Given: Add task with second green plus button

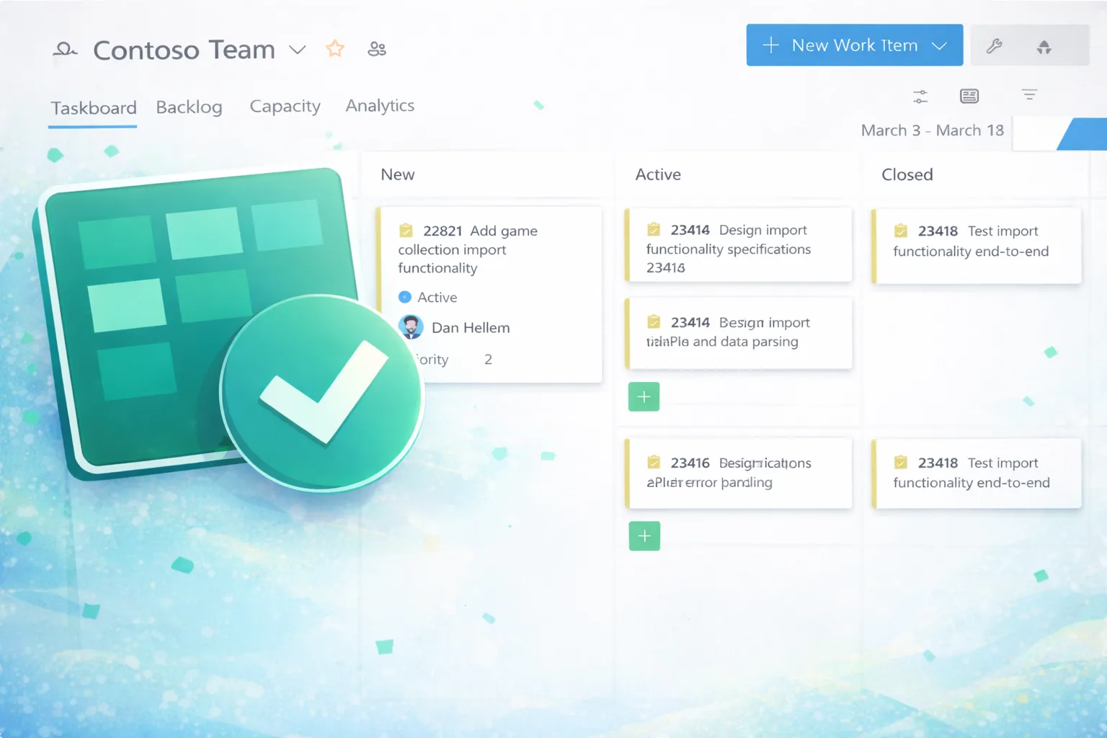Looking at the screenshot, I should pyautogui.click(x=644, y=535).
